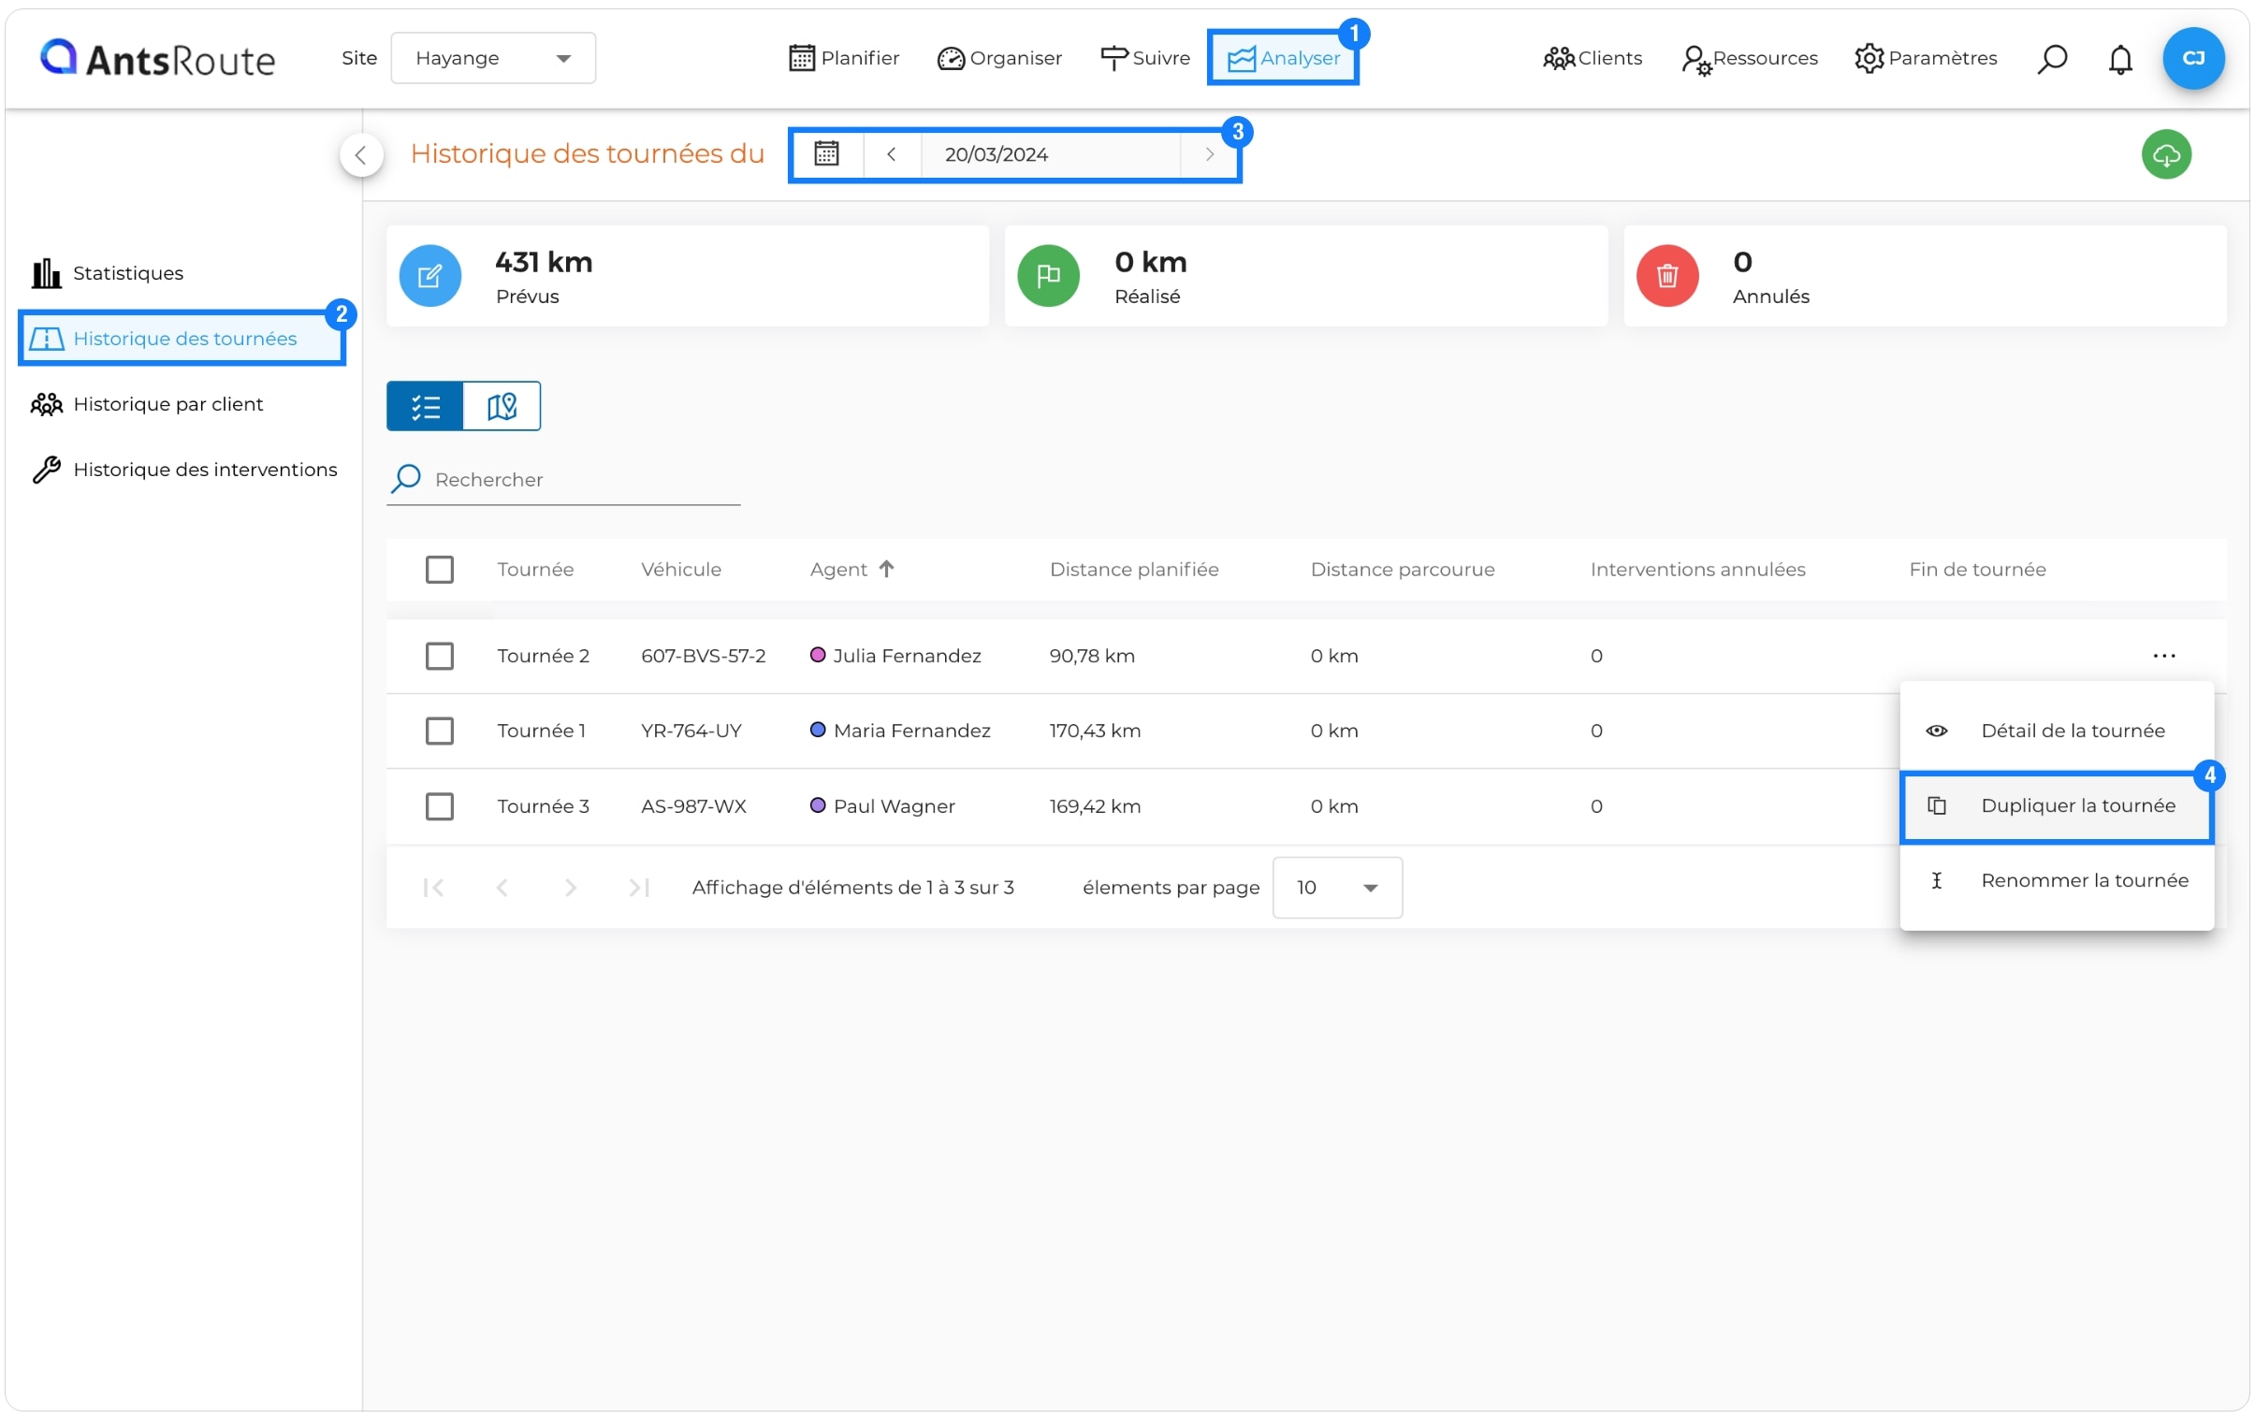Tick the checkbox for Tournée 3

[x=439, y=806]
